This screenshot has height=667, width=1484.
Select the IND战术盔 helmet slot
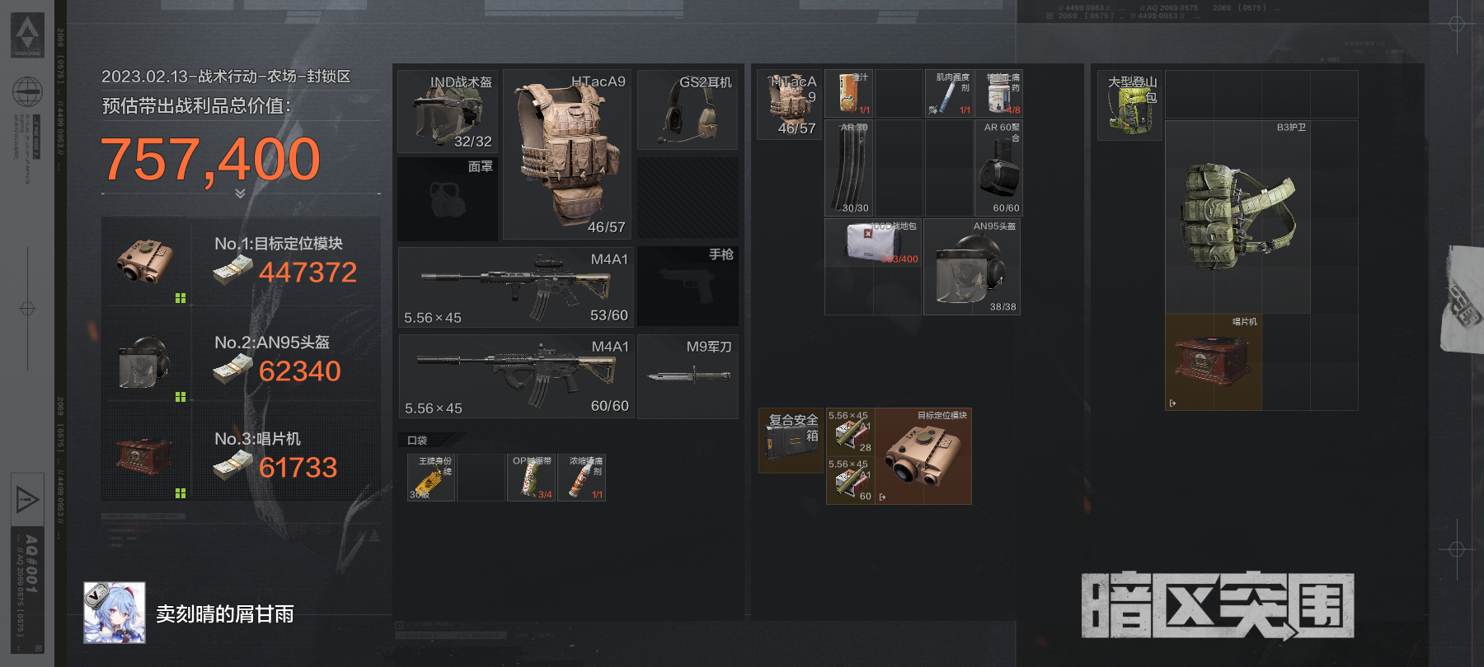coord(448,111)
